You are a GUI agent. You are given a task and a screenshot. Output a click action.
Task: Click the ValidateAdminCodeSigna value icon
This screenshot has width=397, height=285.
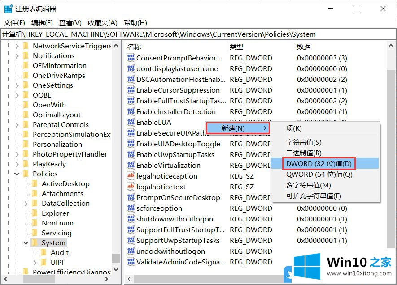click(131, 262)
